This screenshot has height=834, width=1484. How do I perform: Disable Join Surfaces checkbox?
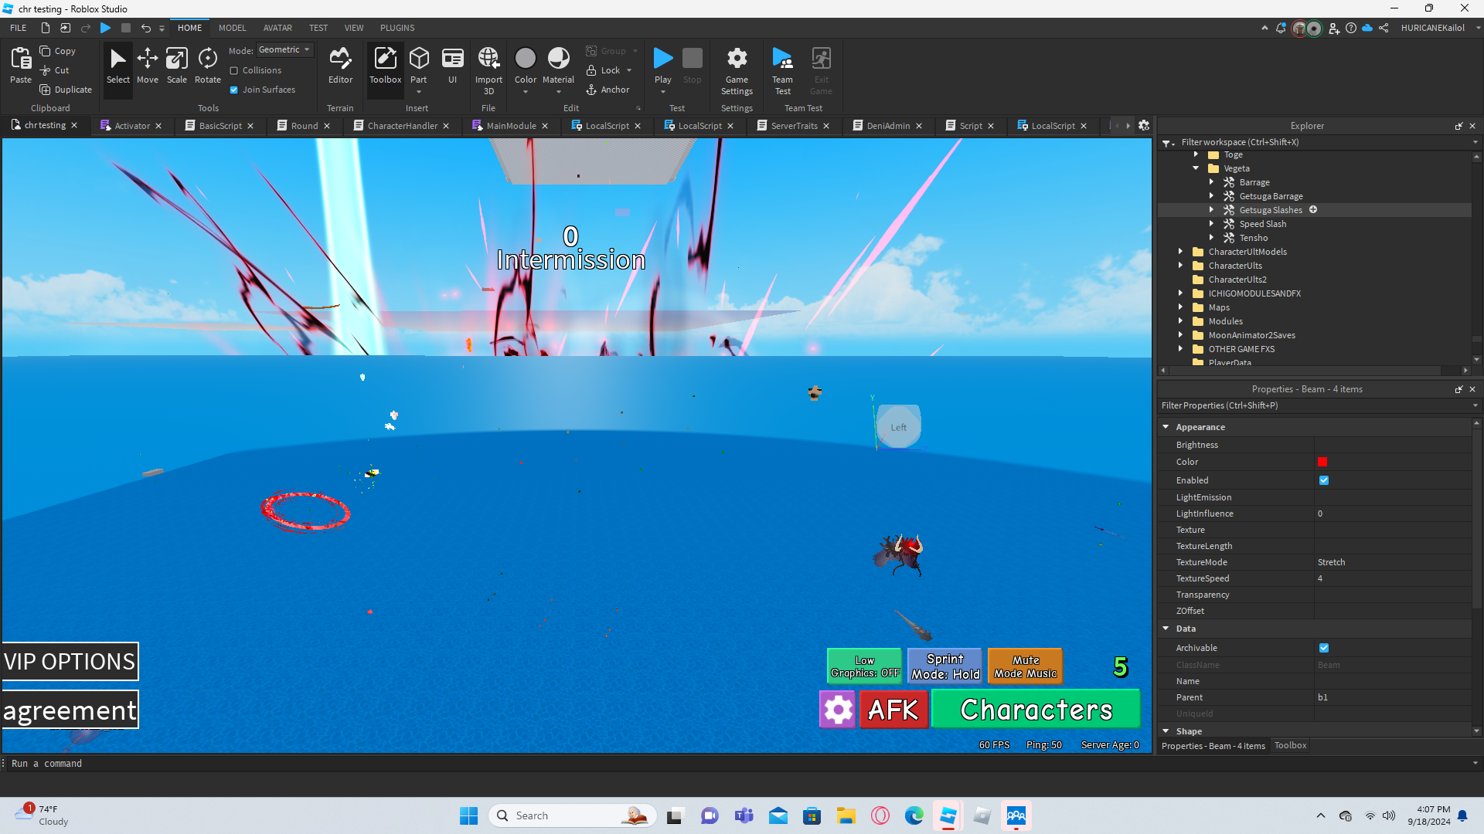click(234, 90)
